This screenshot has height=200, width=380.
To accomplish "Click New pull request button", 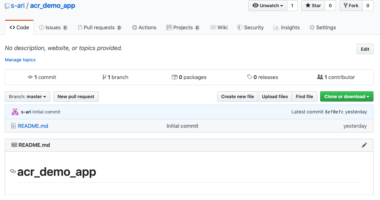I will pos(76,97).
